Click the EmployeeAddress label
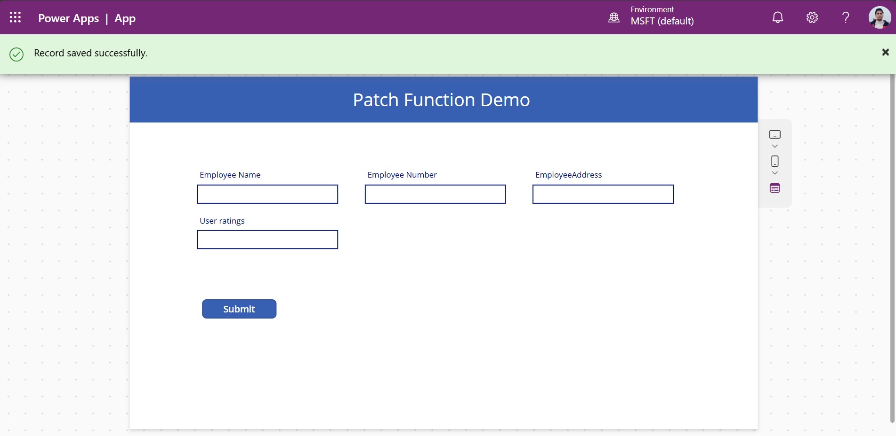The image size is (896, 436). (x=568, y=175)
